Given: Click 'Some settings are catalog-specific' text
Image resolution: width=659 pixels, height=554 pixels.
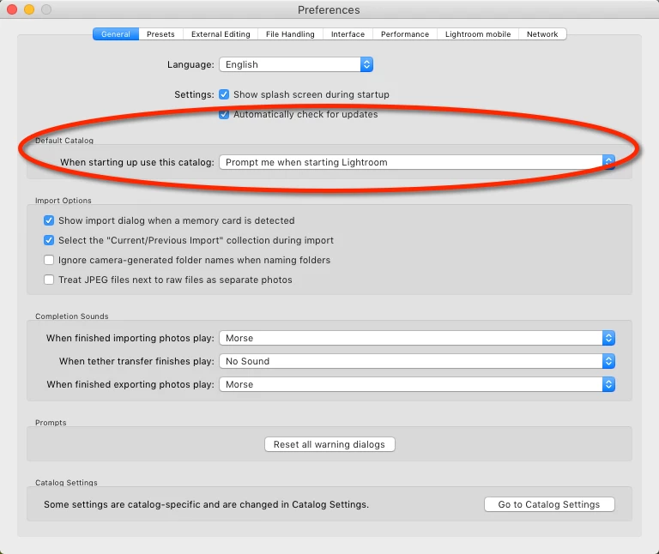Looking at the screenshot, I should 206,504.
